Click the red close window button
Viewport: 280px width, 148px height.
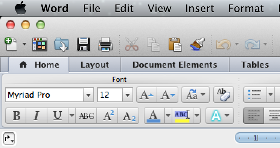11,25
